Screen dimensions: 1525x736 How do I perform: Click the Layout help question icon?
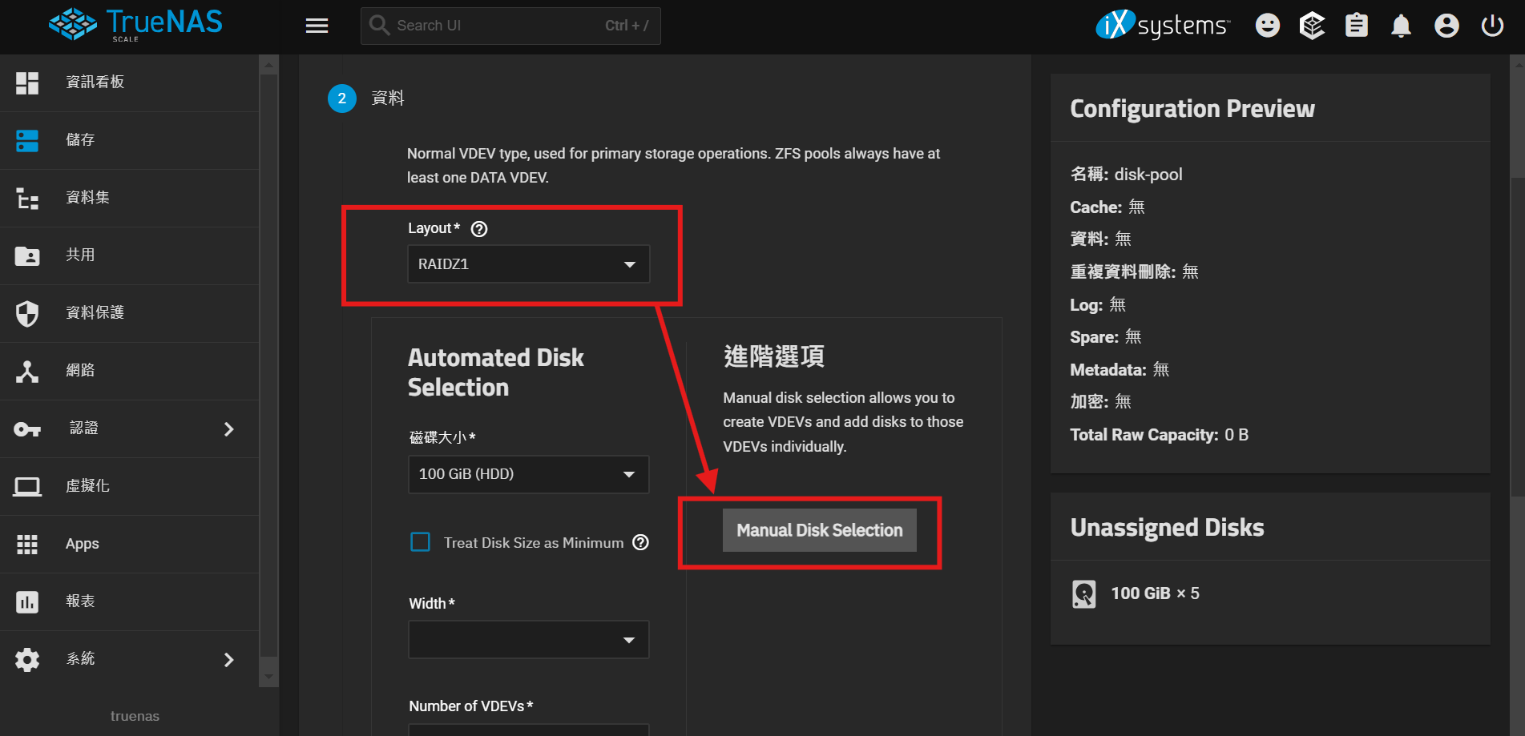pyautogui.click(x=479, y=229)
